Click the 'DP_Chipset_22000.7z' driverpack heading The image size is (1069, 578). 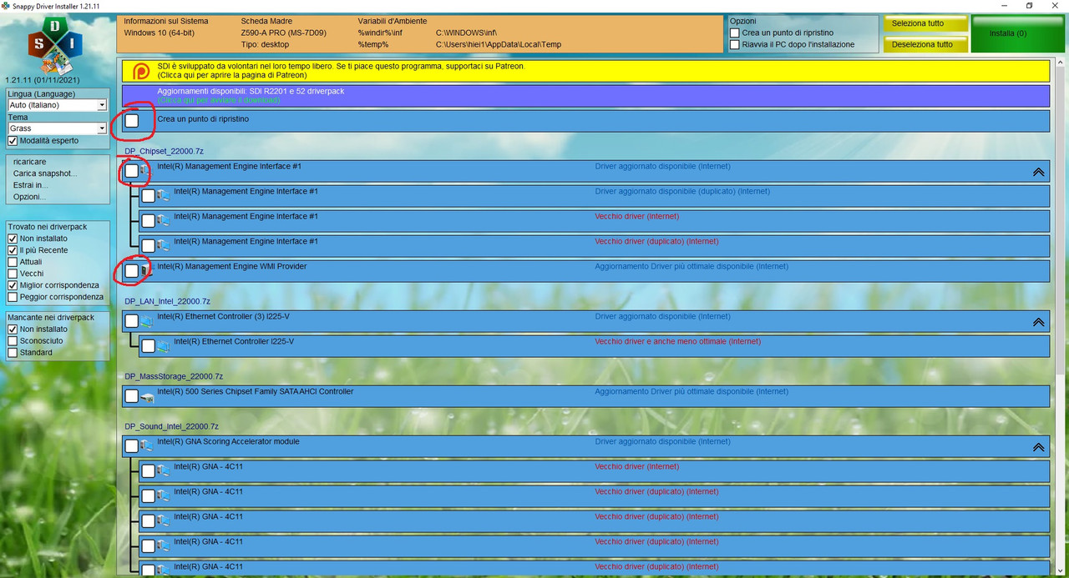tap(165, 151)
